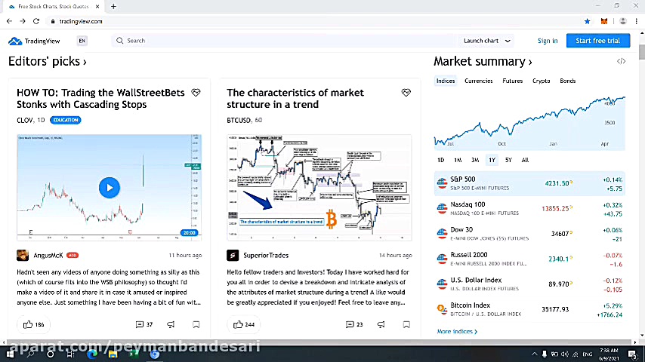Open a new browser tab
Viewport: 645px width, 362px height.
113,6
